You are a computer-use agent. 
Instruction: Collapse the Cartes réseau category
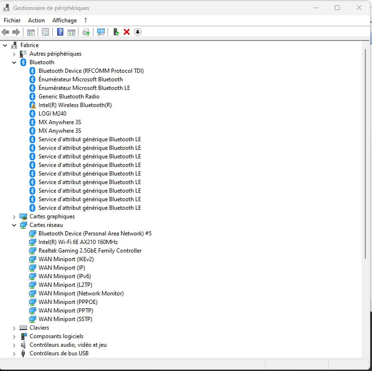(x=14, y=225)
